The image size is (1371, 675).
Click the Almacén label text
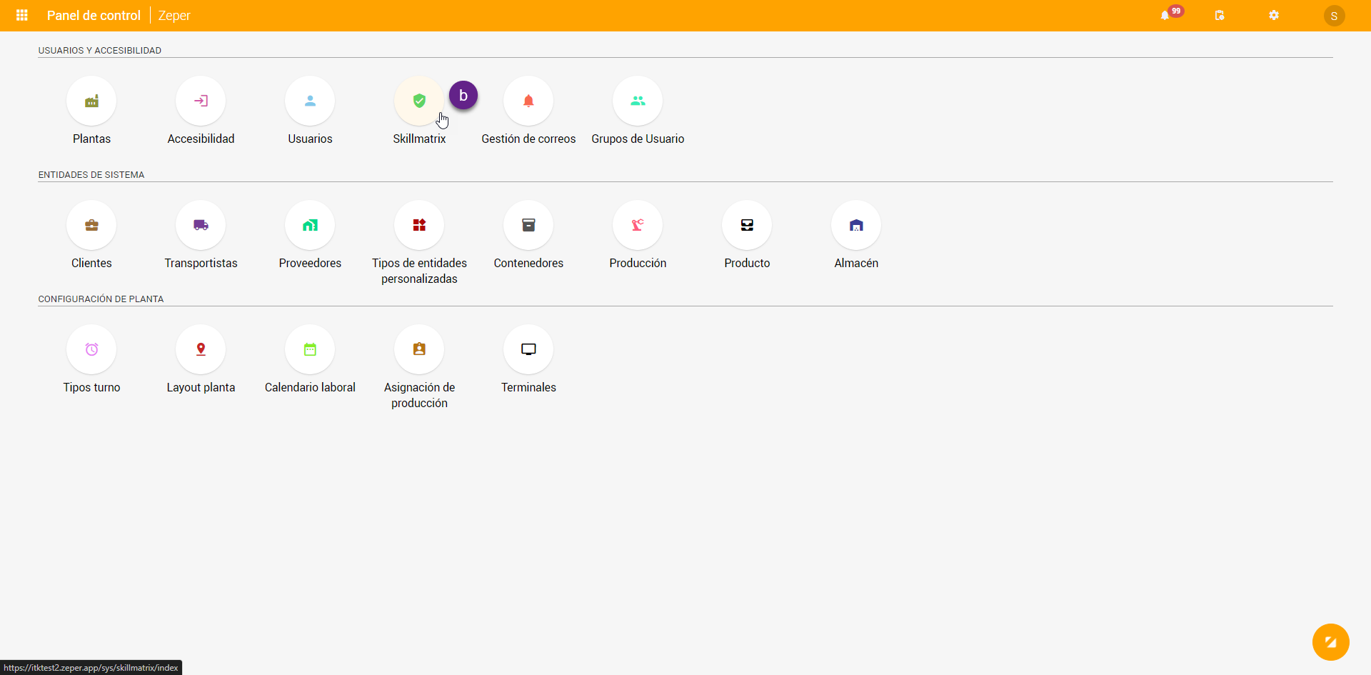(856, 263)
